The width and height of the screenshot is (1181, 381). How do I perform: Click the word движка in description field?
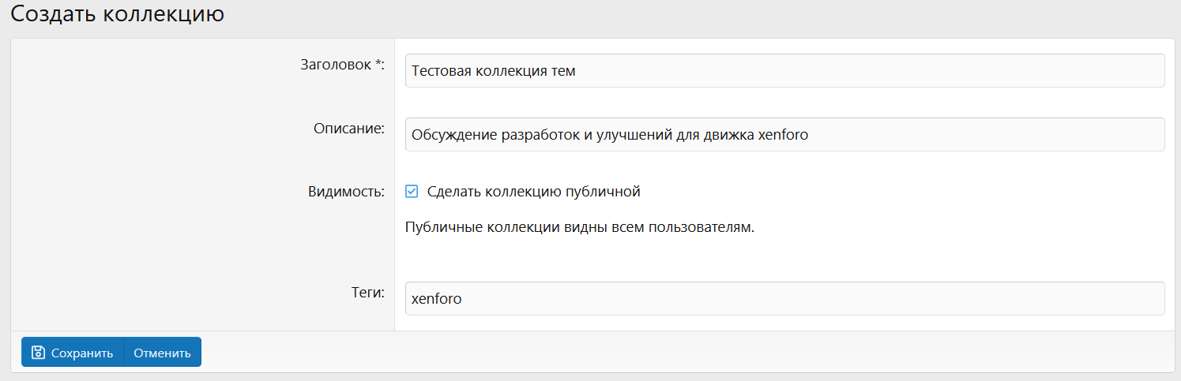click(728, 135)
